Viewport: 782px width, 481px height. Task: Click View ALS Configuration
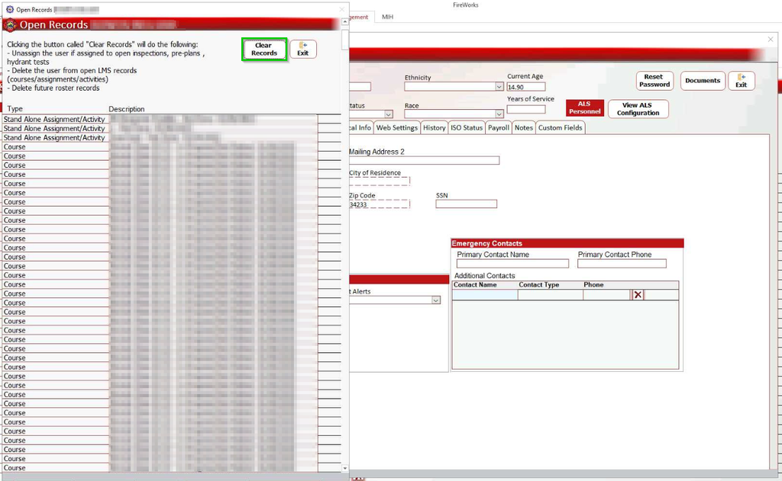pos(638,109)
